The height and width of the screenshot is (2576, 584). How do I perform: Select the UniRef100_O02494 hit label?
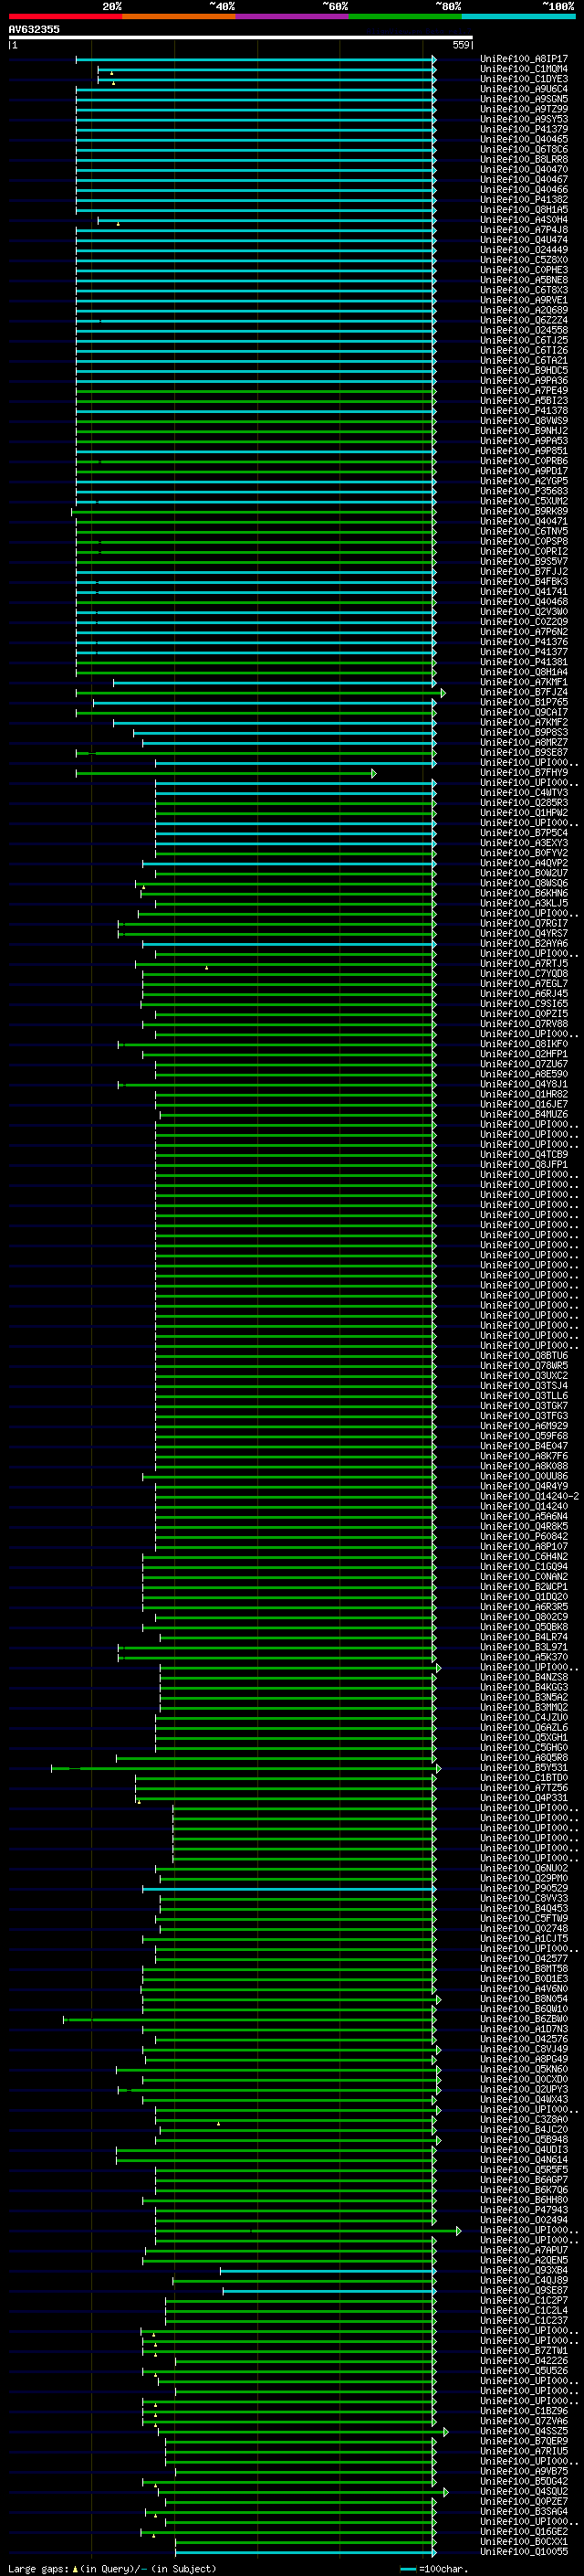[x=524, y=2220]
